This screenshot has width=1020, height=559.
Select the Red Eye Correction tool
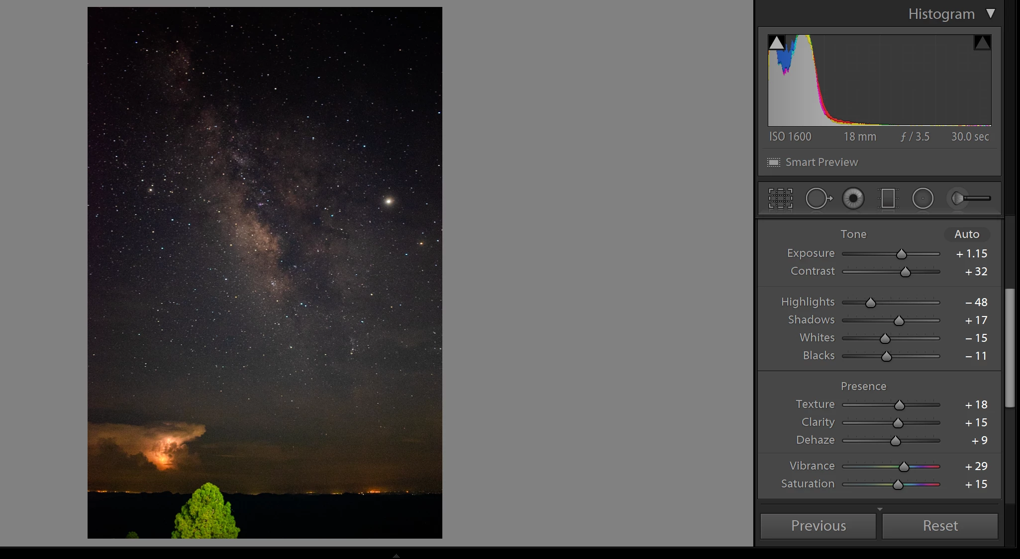tap(853, 199)
